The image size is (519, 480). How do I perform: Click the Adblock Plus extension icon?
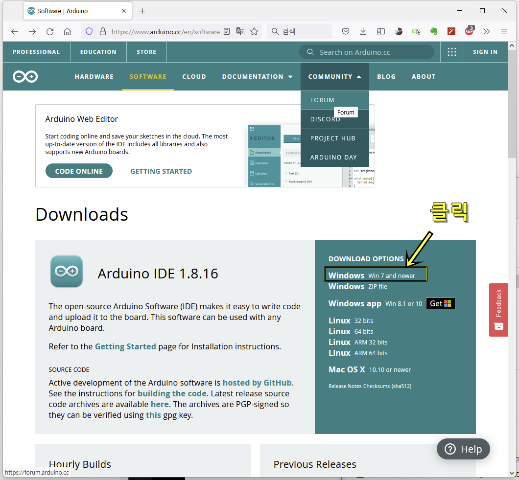coord(469,31)
